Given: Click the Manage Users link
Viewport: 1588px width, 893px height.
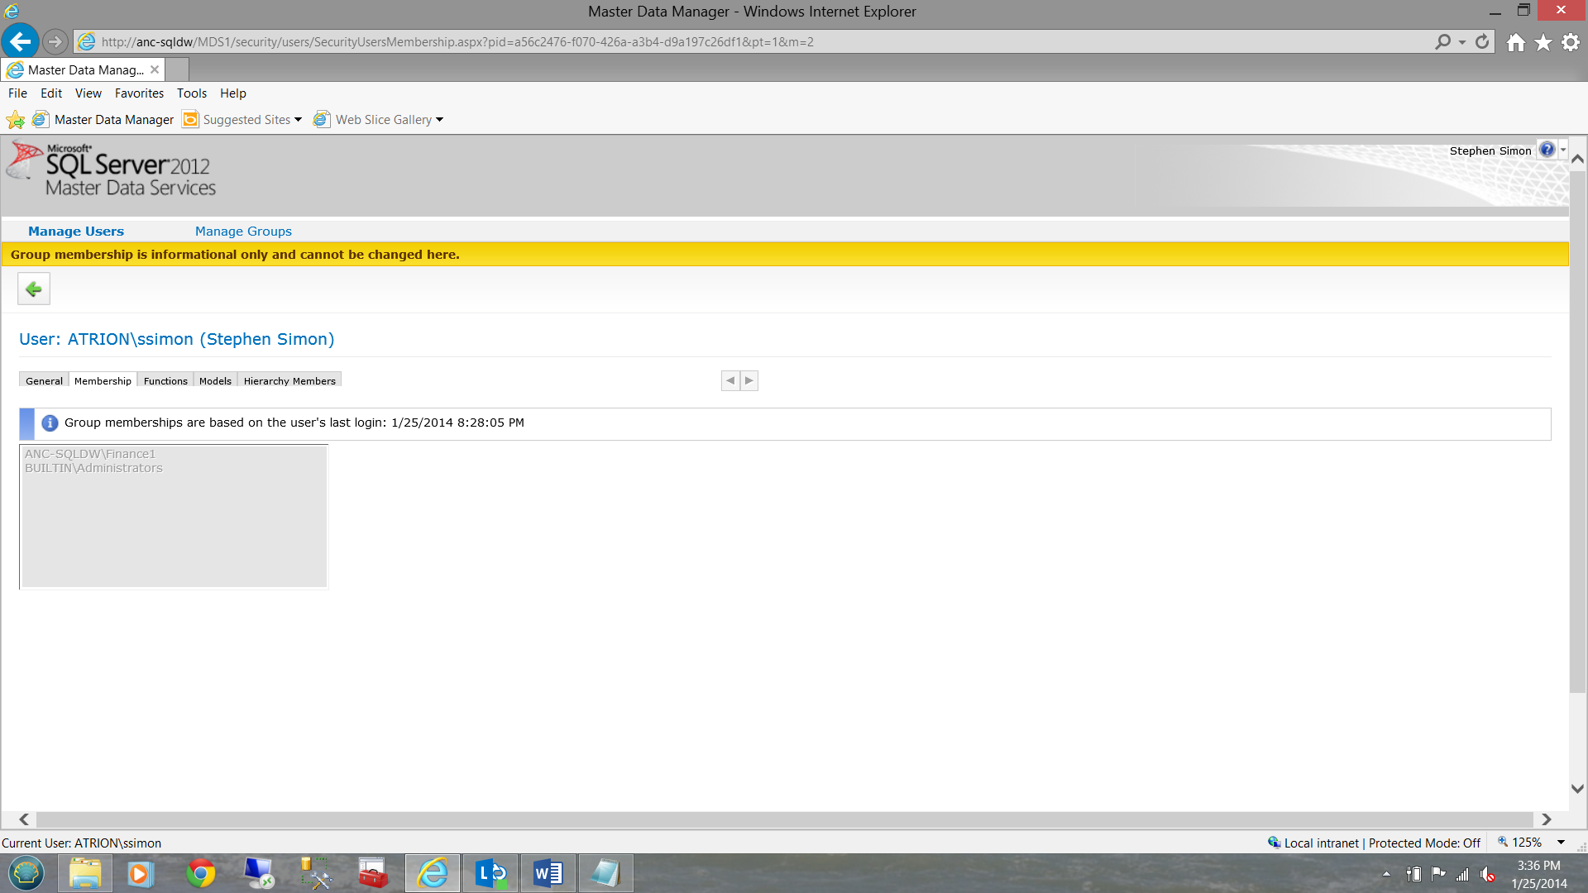Looking at the screenshot, I should point(76,232).
